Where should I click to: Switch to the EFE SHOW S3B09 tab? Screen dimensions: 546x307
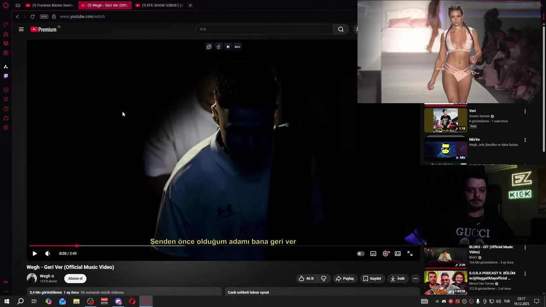(x=159, y=6)
